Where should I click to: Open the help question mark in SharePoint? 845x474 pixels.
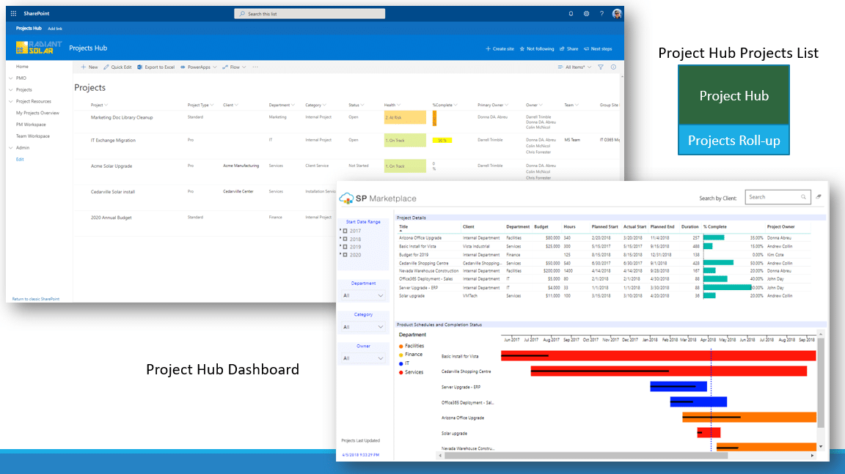(x=601, y=13)
